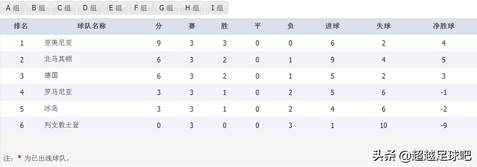
Task: Click the 失球 column header
Action: pyautogui.click(x=383, y=26)
